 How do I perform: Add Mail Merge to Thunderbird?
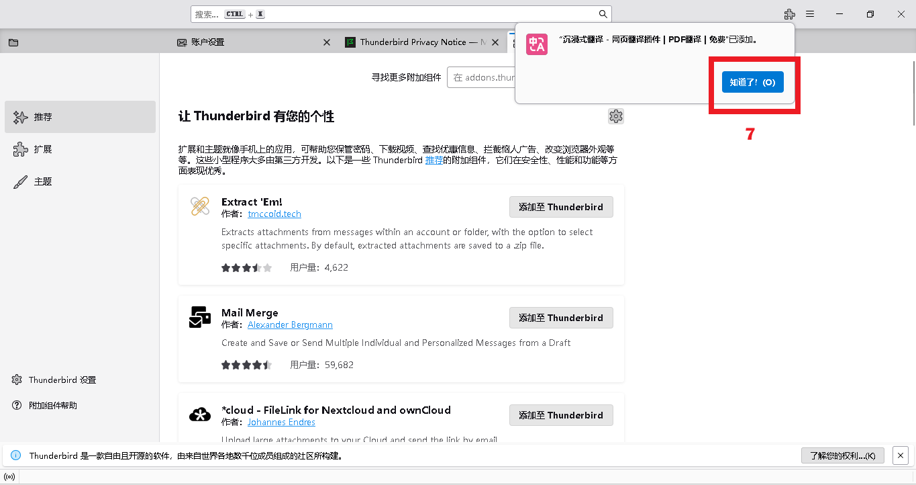(x=561, y=318)
